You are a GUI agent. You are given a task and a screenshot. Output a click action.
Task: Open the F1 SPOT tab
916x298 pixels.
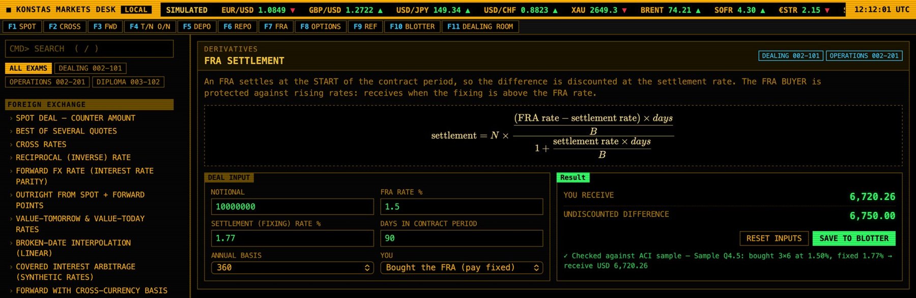pyautogui.click(x=22, y=26)
